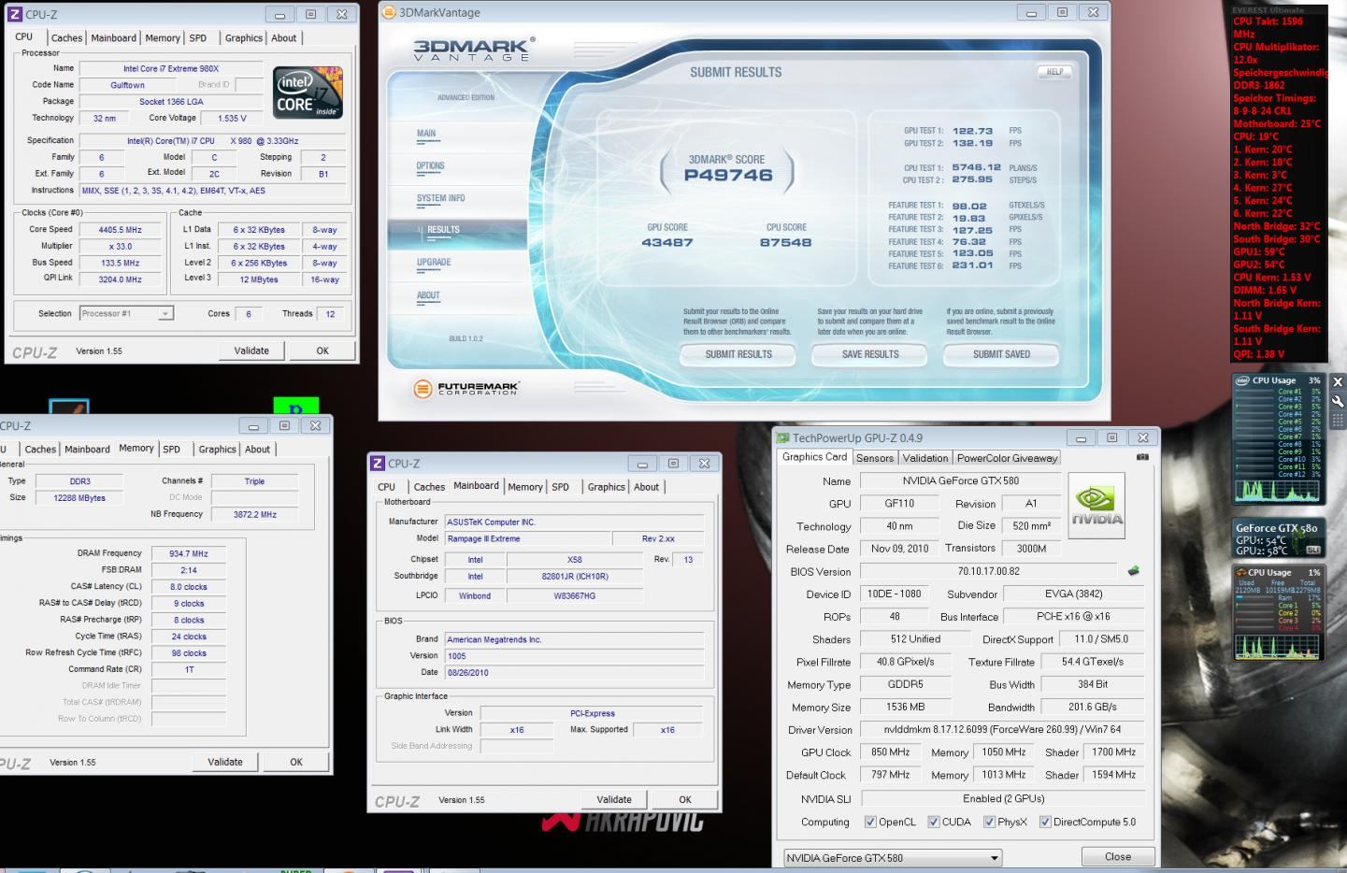
Task: Toggle the DirectCompute 5.0 checkbox
Action: point(1045,823)
